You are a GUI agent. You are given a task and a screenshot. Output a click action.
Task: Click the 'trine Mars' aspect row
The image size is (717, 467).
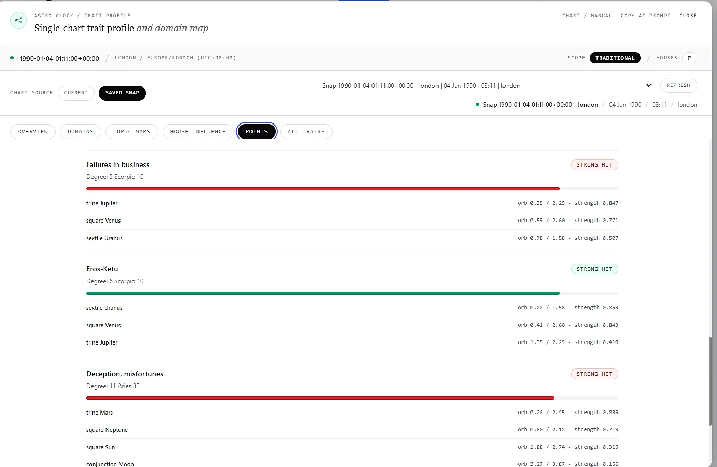(x=352, y=413)
